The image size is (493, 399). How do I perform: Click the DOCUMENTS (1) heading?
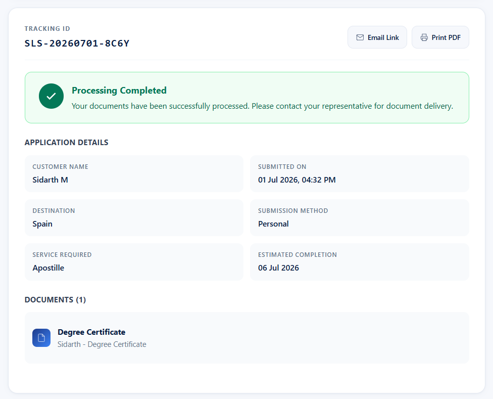[x=55, y=300]
